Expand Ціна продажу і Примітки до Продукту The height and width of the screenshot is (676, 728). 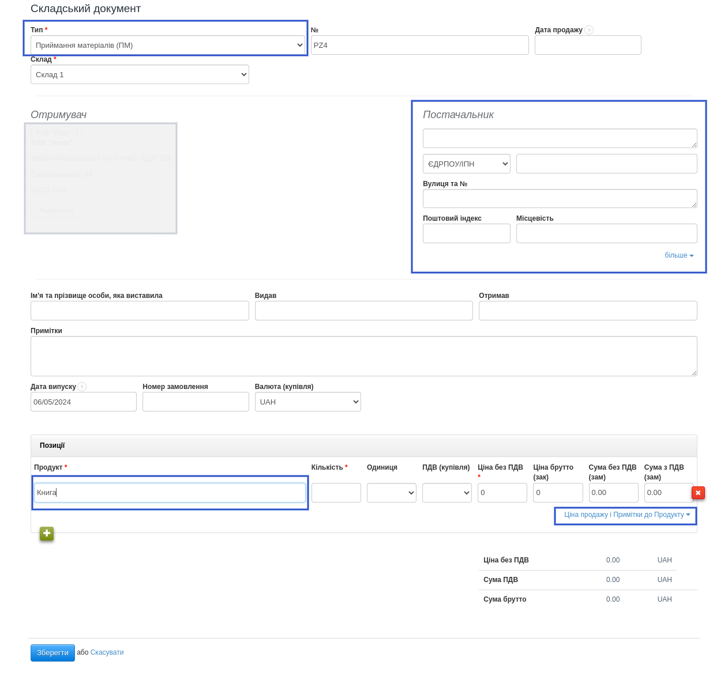click(626, 515)
